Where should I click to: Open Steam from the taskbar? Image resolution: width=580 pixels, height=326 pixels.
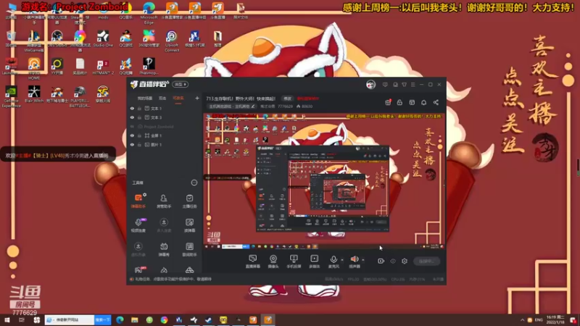coord(209,319)
